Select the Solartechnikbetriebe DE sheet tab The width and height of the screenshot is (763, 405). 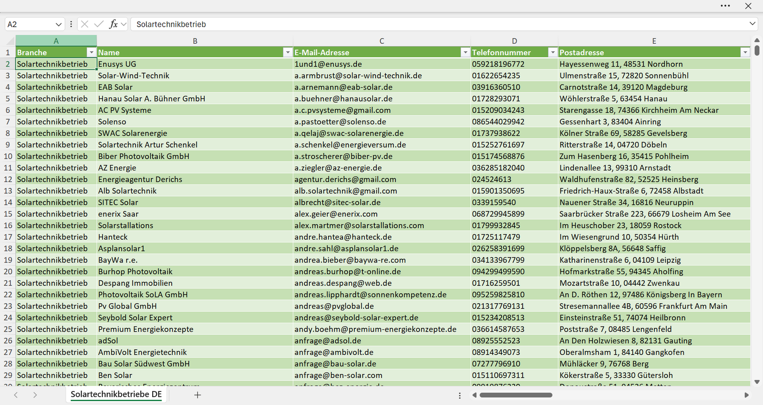point(116,394)
